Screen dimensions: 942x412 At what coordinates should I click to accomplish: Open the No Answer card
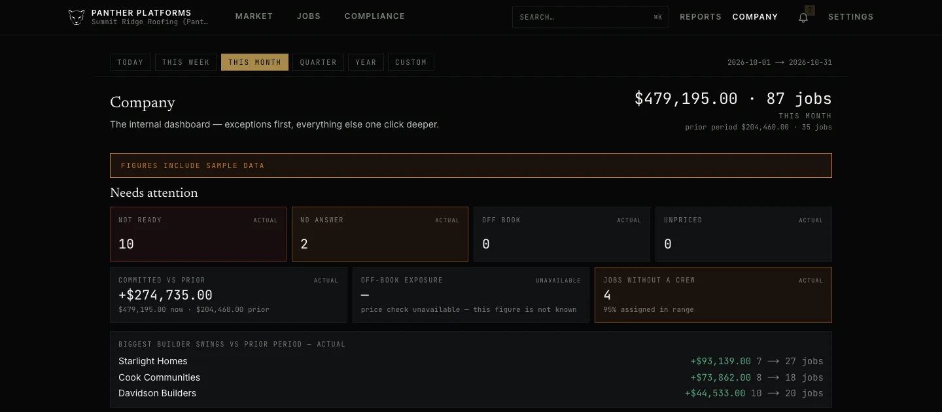[x=380, y=234]
